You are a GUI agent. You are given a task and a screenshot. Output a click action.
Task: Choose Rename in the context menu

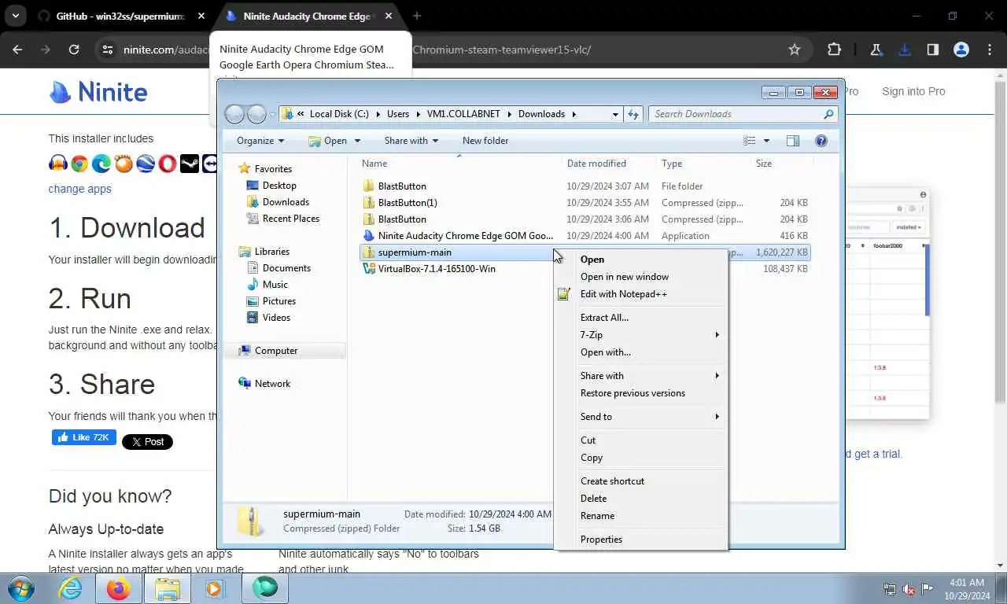tap(641, 516)
